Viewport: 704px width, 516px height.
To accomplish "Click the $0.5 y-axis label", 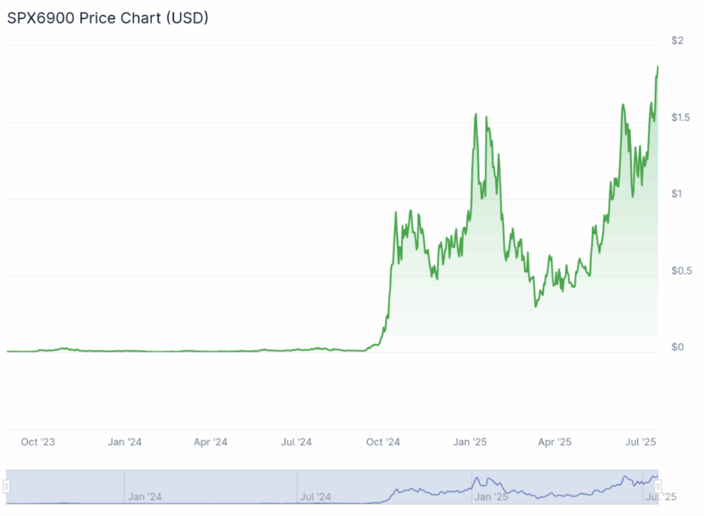I will pyautogui.click(x=681, y=270).
